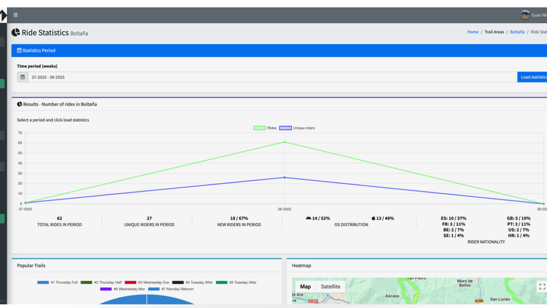Click the Apple icon in OS Distribution
Screen dimensions: 547x308
tap(373, 218)
